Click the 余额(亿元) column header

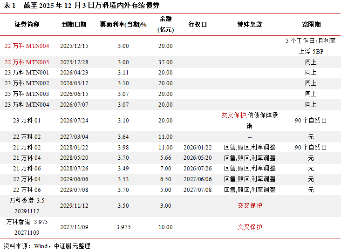tap(165, 24)
